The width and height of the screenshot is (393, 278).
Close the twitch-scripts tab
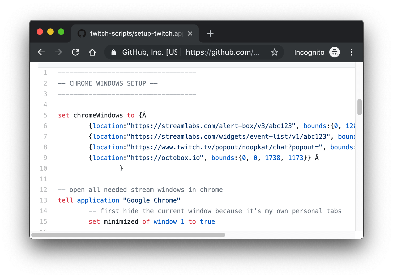point(190,33)
